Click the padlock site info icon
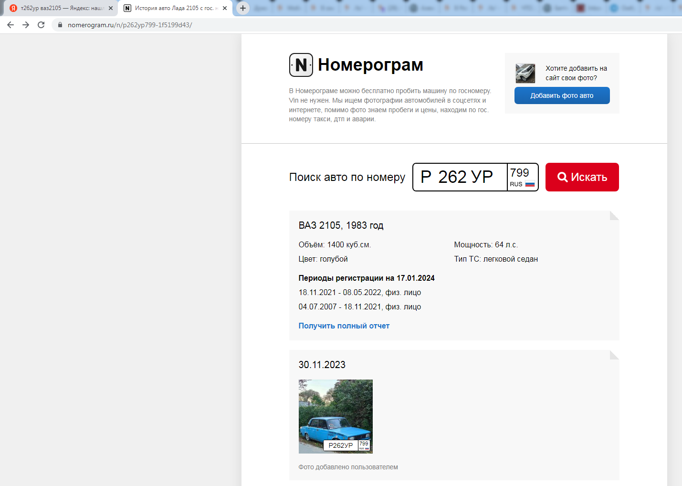The width and height of the screenshot is (682, 486). tap(60, 25)
